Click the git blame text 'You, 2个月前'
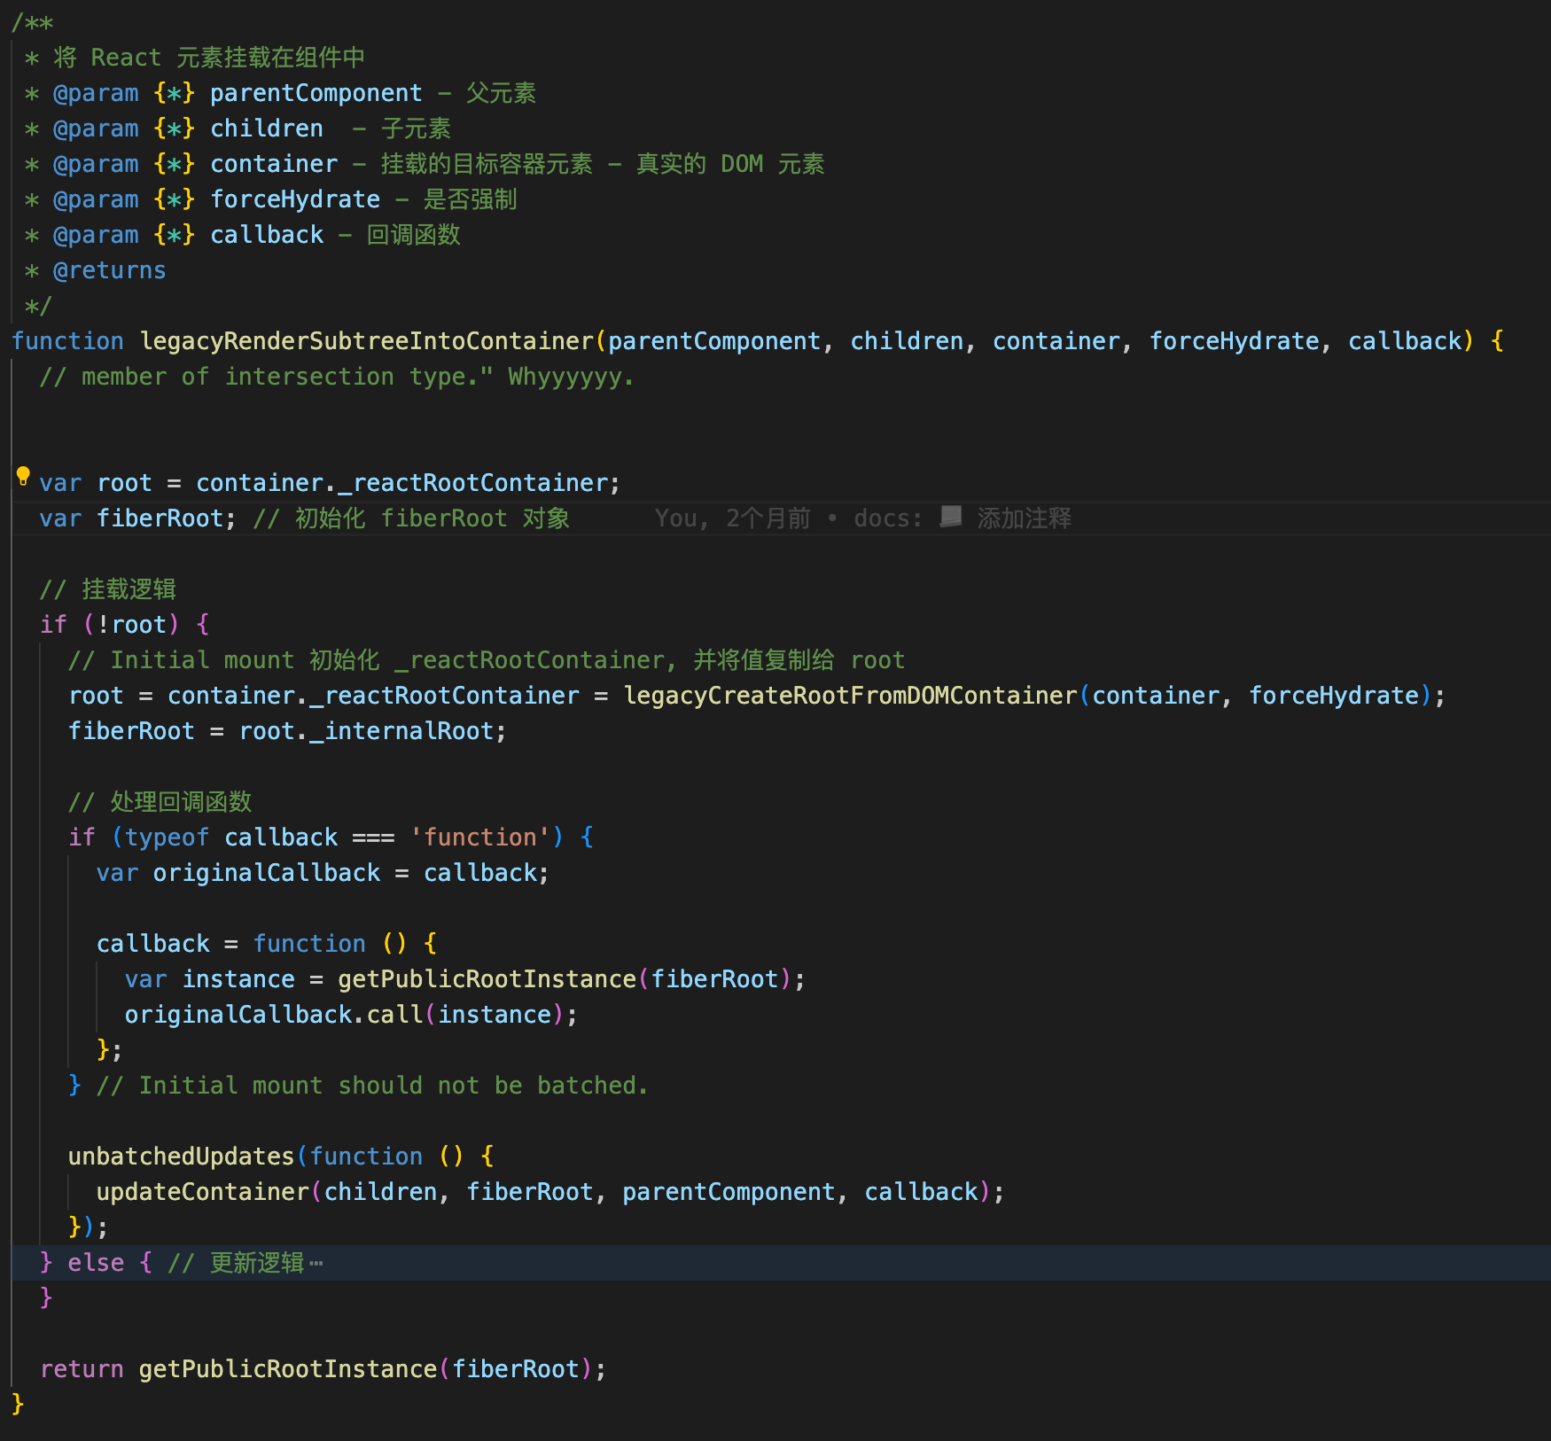Image resolution: width=1551 pixels, height=1441 pixels. tap(732, 518)
